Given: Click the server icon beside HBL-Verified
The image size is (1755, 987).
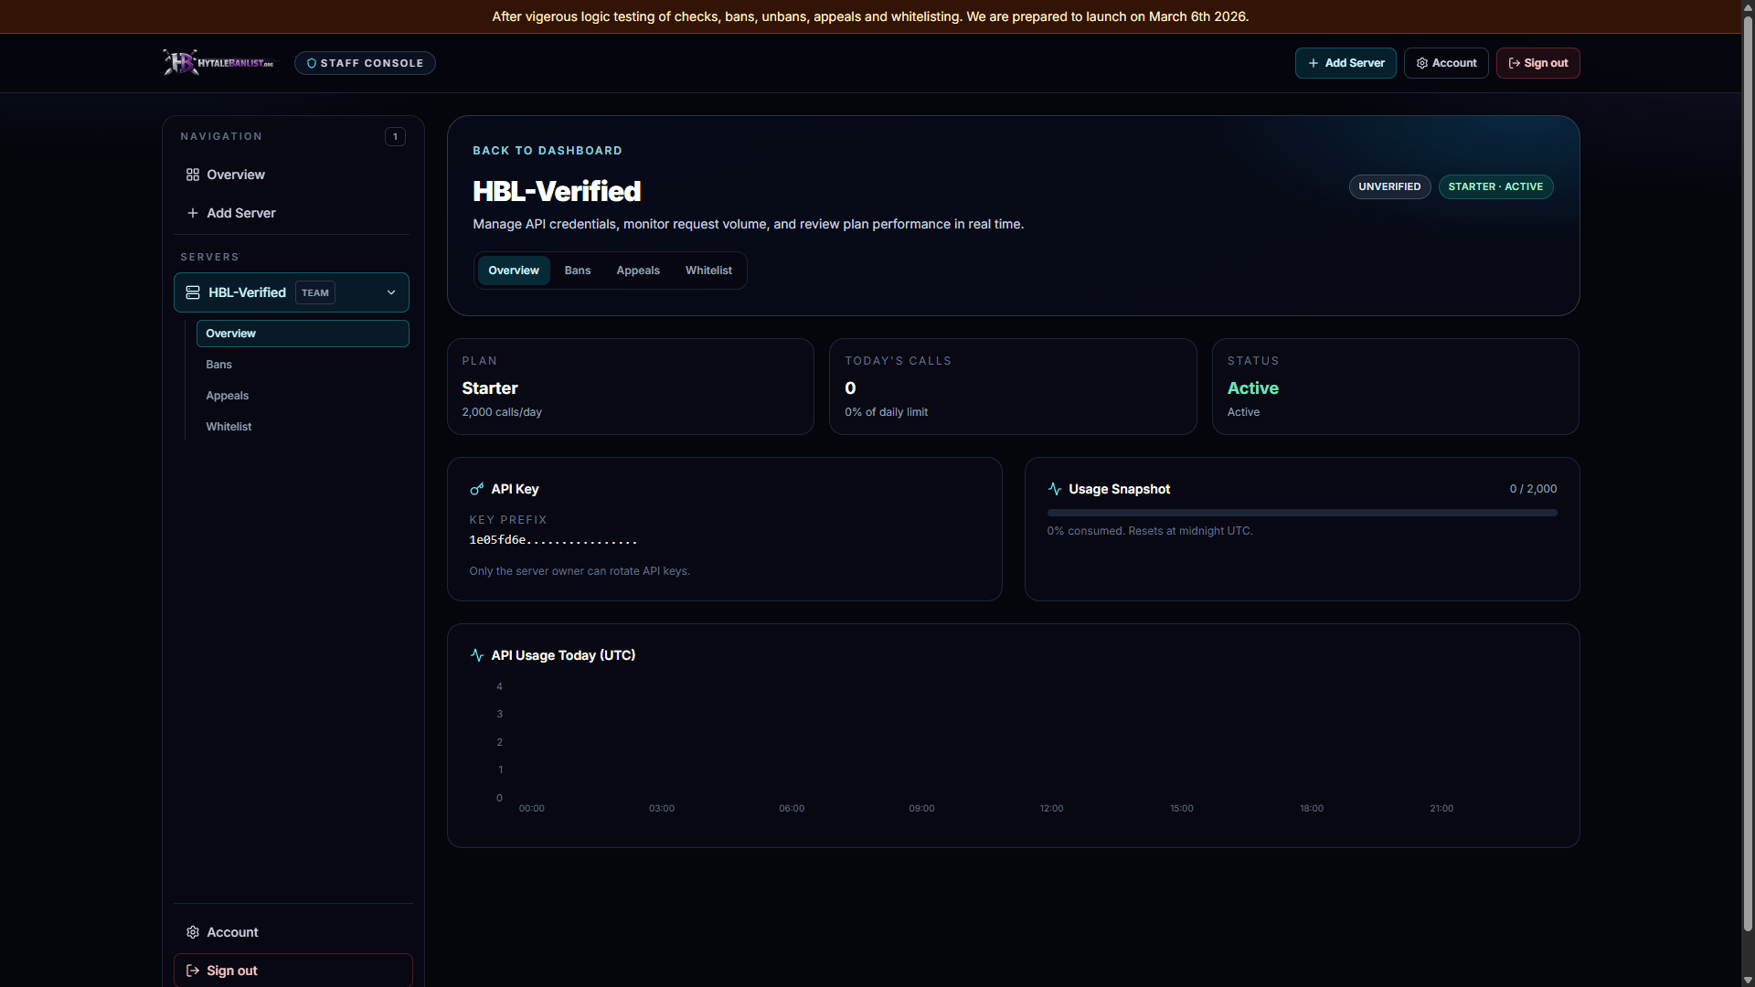Looking at the screenshot, I should click(x=193, y=292).
